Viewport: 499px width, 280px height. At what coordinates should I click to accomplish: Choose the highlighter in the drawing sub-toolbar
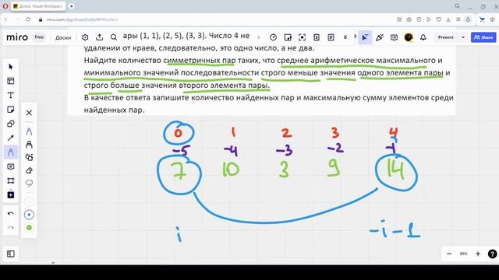pyautogui.click(x=29, y=145)
